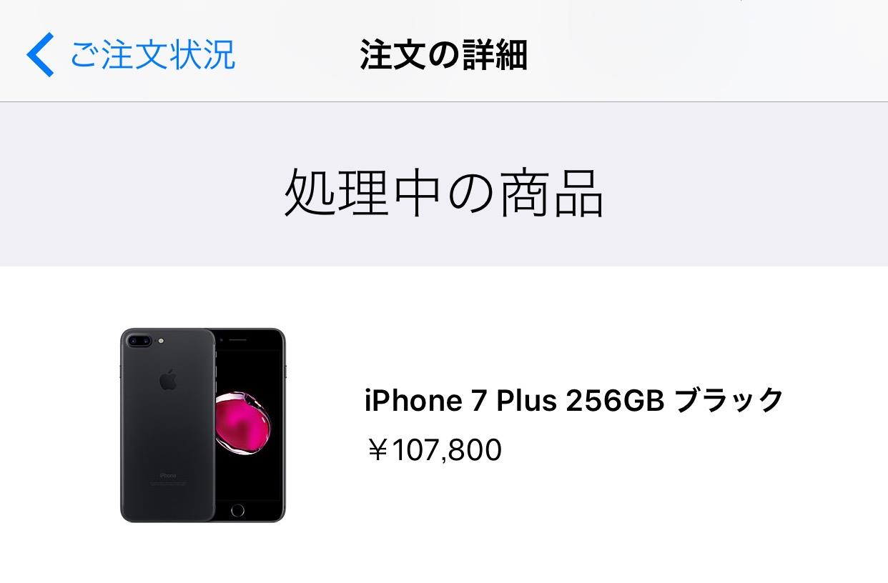
Task: Open the iPhone 7 Plus product thumbnail
Action: coord(202,425)
